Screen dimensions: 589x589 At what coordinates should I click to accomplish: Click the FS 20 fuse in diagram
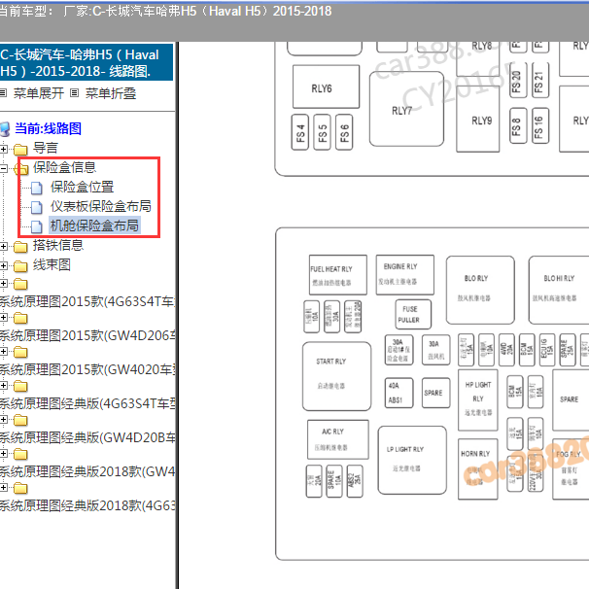pyautogui.click(x=518, y=81)
